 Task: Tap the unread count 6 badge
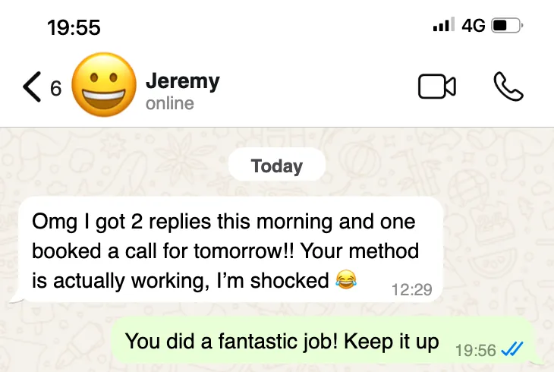(x=56, y=88)
